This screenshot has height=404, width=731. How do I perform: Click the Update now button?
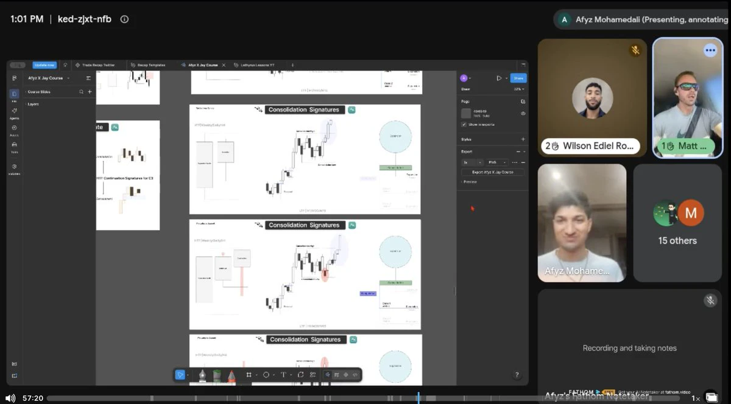coord(44,64)
